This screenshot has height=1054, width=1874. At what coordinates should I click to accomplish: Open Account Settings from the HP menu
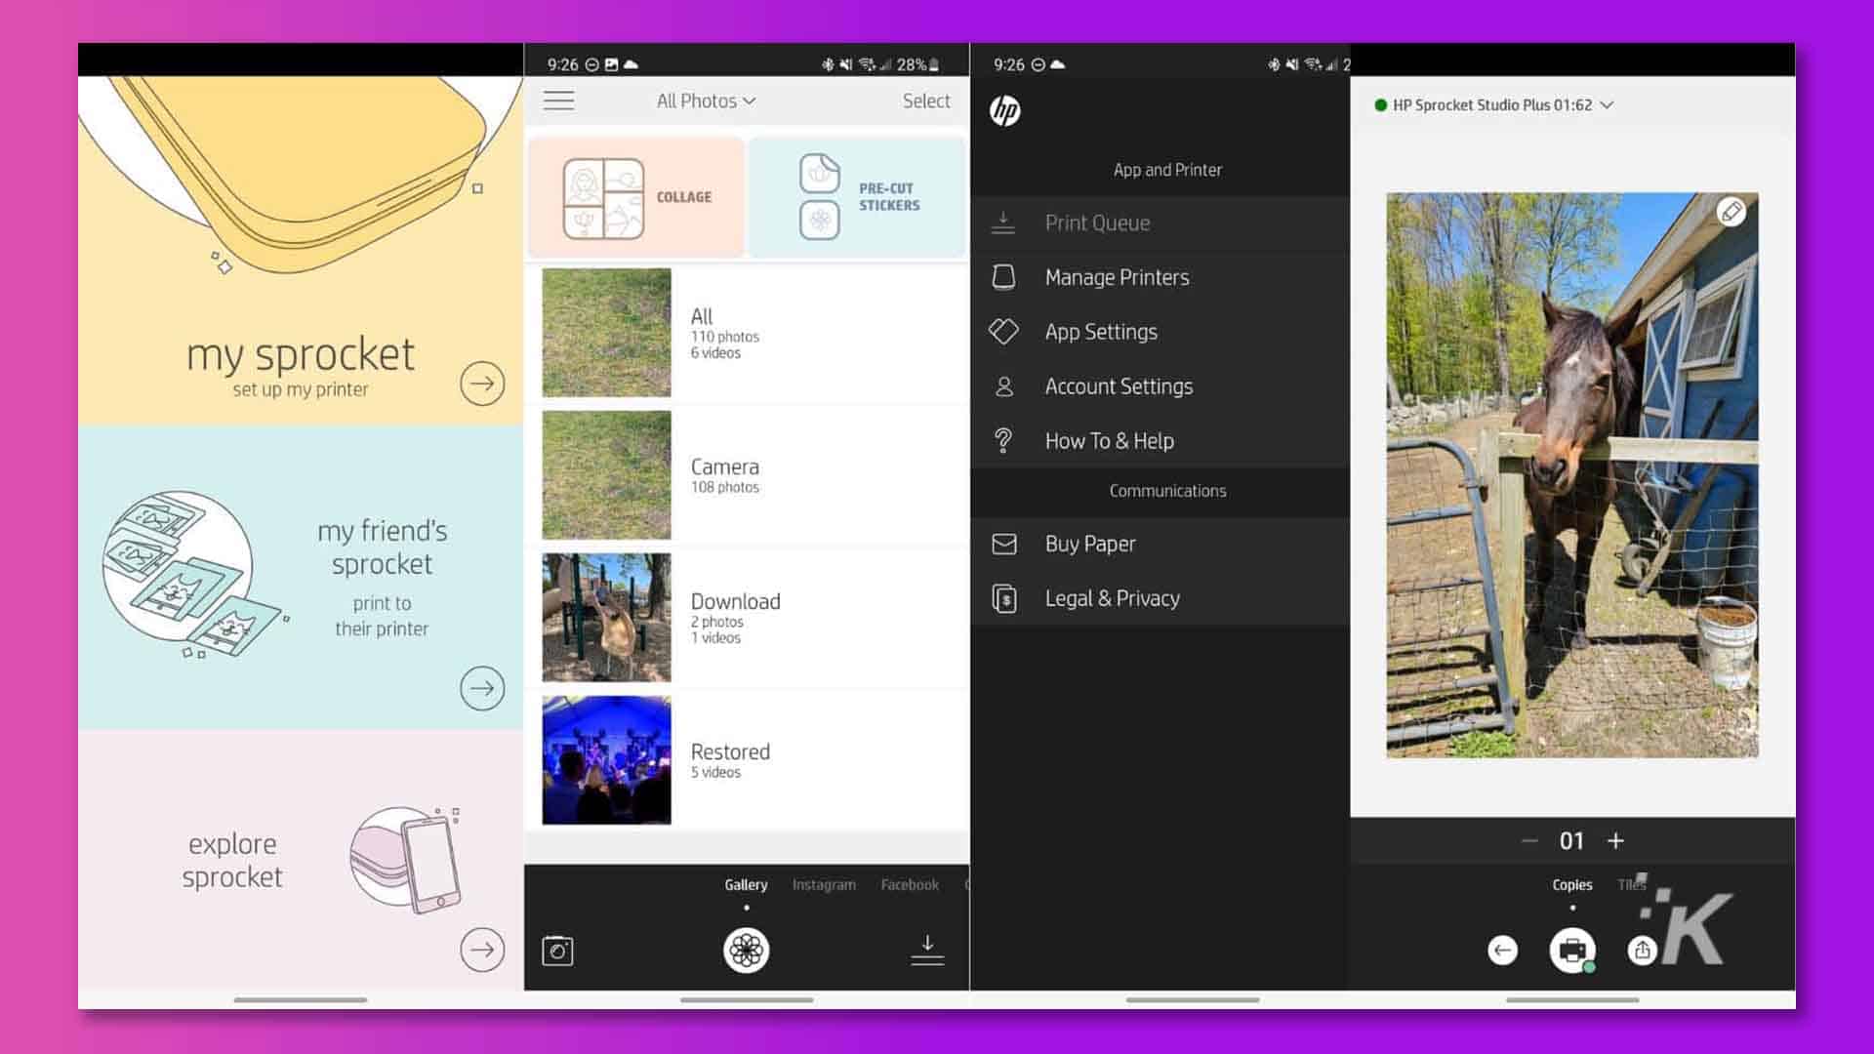tap(1119, 386)
